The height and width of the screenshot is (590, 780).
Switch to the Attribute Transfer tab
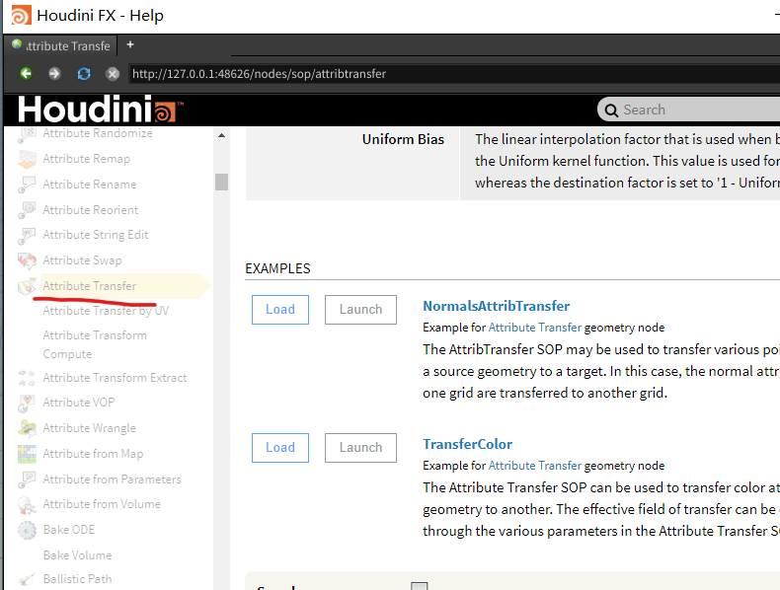tap(62, 45)
